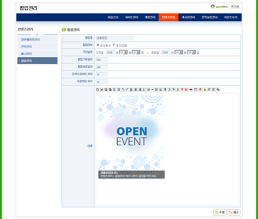Click the redo arrow in editor toolbar
258x219 pixels.
(x=127, y=89)
